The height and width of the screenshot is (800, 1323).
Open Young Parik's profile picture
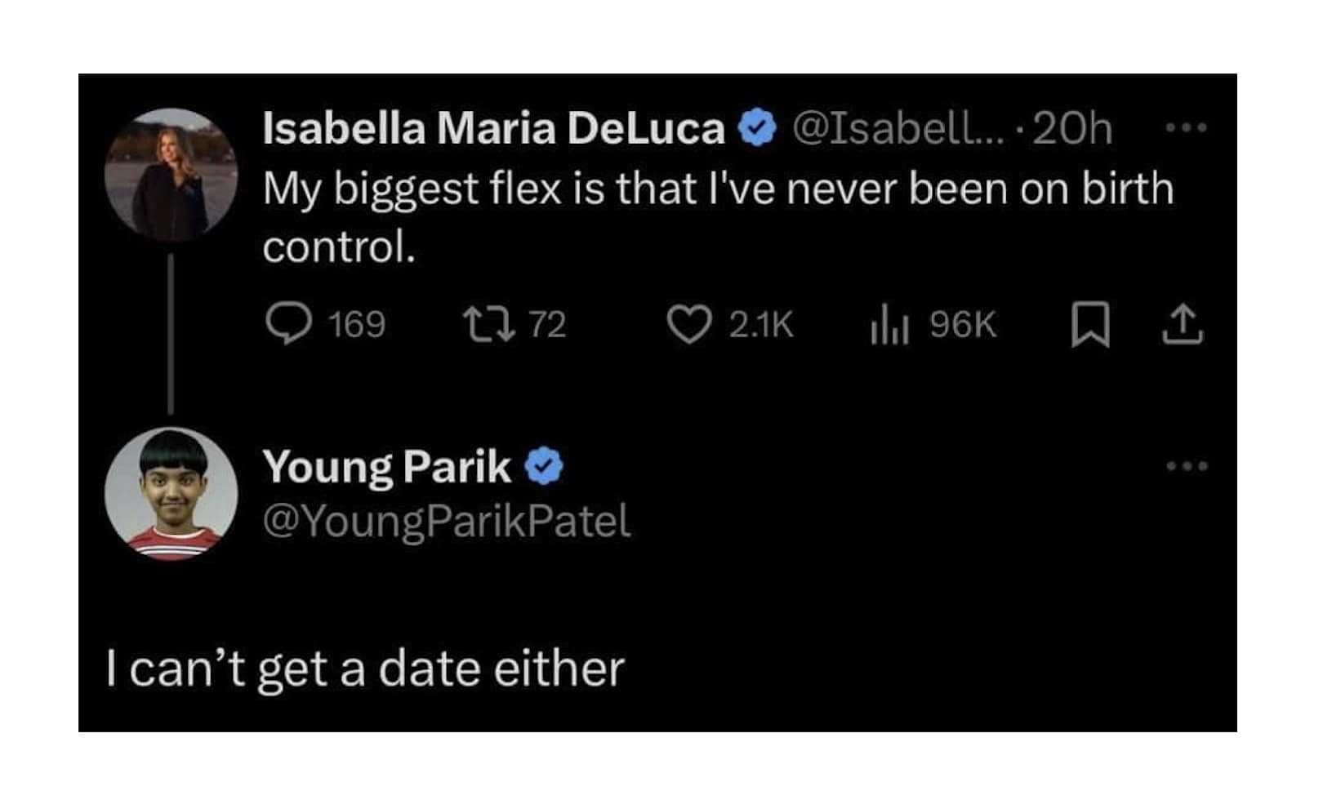171,493
